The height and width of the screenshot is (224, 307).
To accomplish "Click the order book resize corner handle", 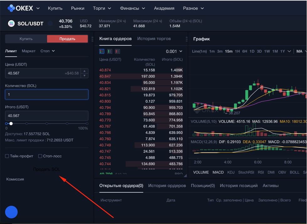I will tap(185, 176).
